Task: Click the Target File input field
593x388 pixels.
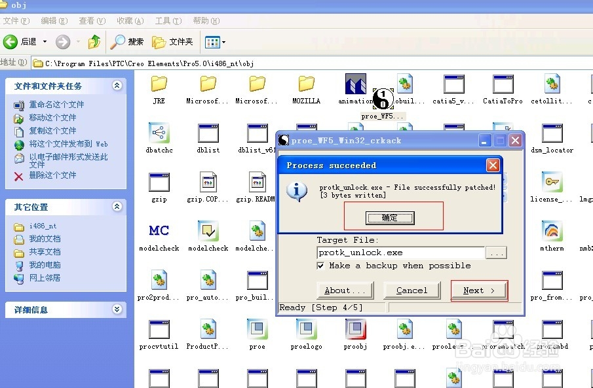Action: (400, 253)
